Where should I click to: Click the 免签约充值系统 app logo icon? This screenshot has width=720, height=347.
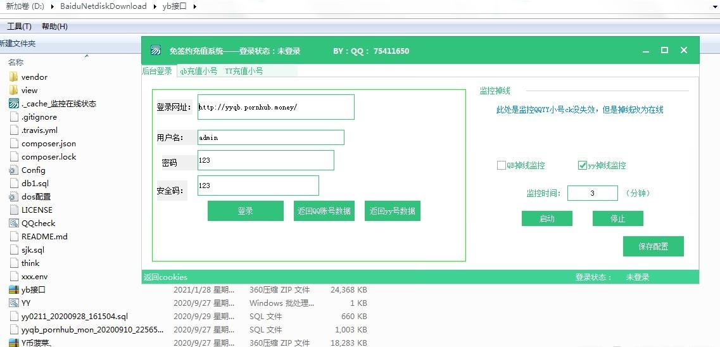pos(156,51)
